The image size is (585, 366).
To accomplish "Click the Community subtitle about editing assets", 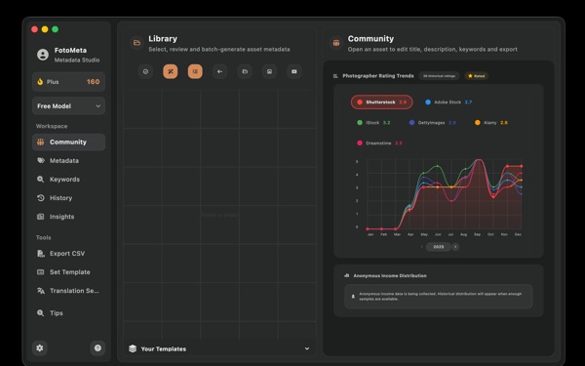I will tap(432, 50).
